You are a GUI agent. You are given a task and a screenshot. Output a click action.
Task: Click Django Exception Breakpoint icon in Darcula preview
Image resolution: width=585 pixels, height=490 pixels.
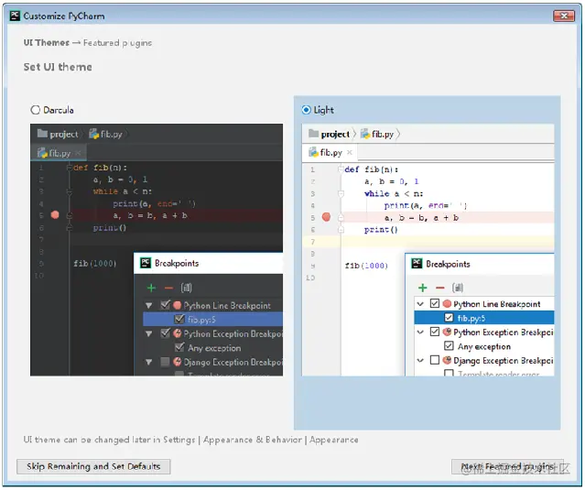coord(178,362)
